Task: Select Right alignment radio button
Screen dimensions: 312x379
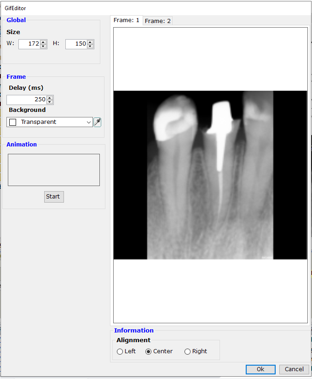Action: [187, 352]
